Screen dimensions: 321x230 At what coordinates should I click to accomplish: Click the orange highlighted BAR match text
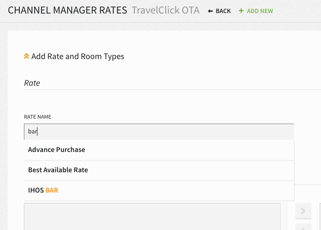coord(52,190)
